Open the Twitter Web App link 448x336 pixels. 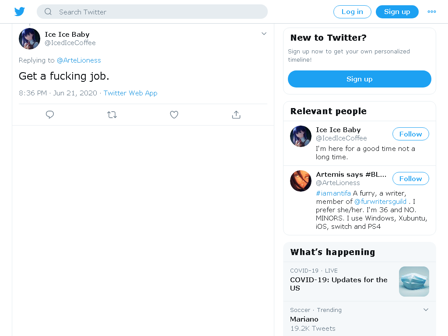(130, 93)
